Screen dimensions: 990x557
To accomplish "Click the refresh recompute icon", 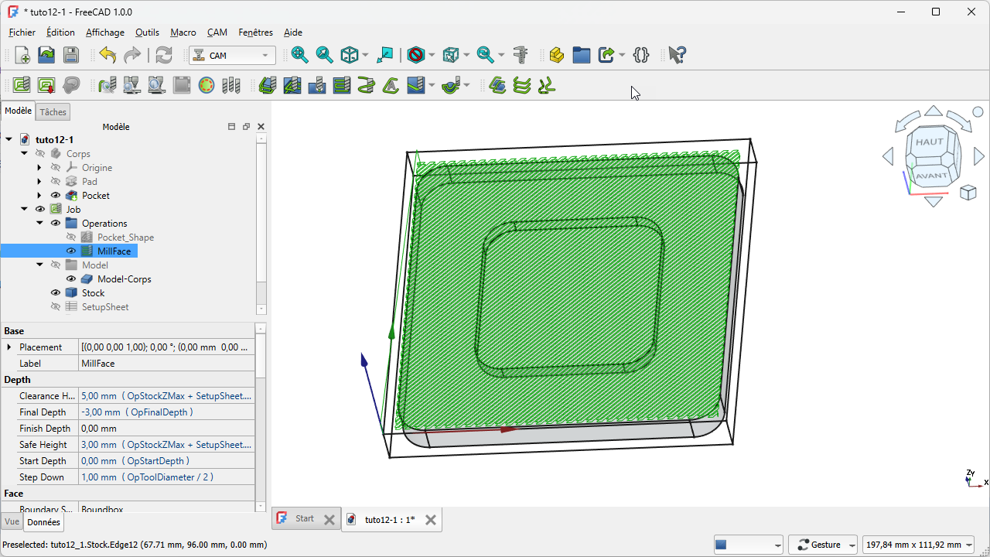I will click(164, 55).
